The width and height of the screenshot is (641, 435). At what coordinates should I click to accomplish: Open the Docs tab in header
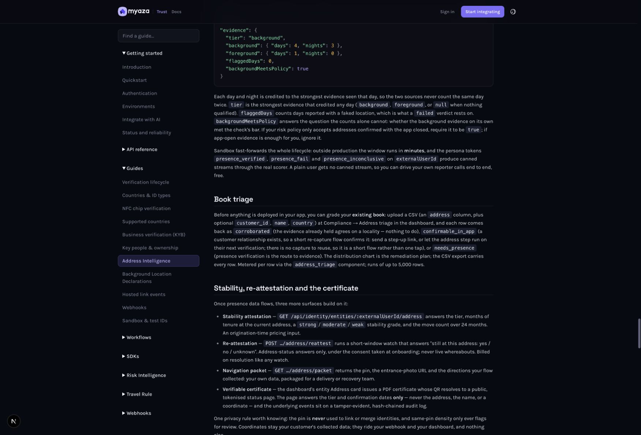(176, 12)
